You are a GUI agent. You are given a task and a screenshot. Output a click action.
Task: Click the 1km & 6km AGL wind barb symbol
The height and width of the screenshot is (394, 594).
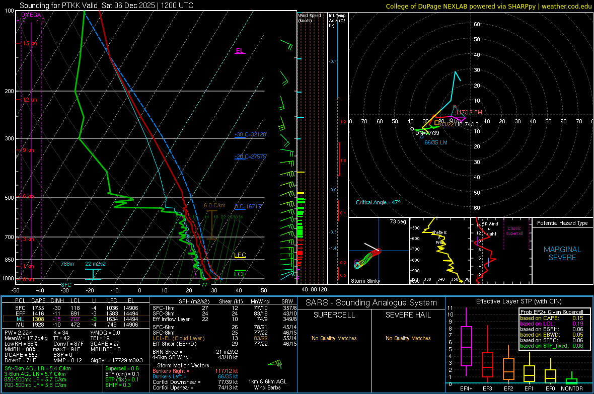click(x=275, y=364)
